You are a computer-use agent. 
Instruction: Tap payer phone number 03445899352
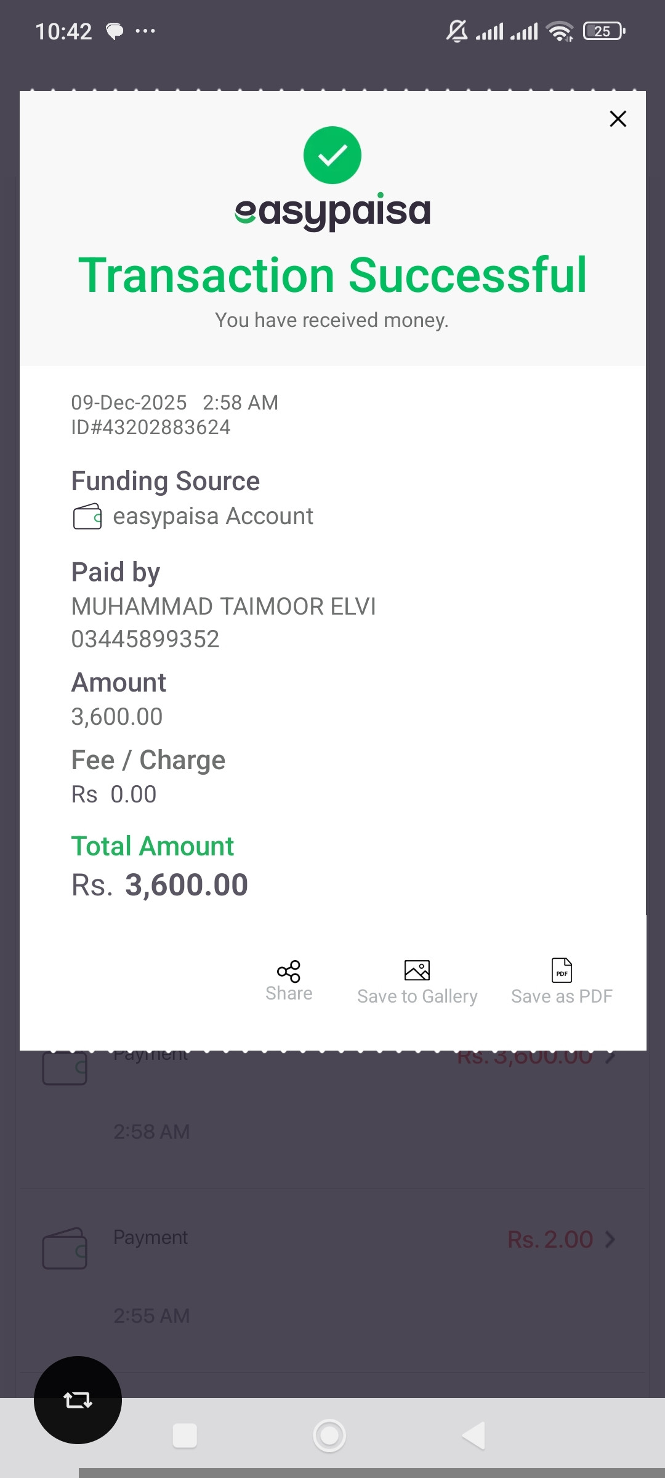[x=145, y=639]
